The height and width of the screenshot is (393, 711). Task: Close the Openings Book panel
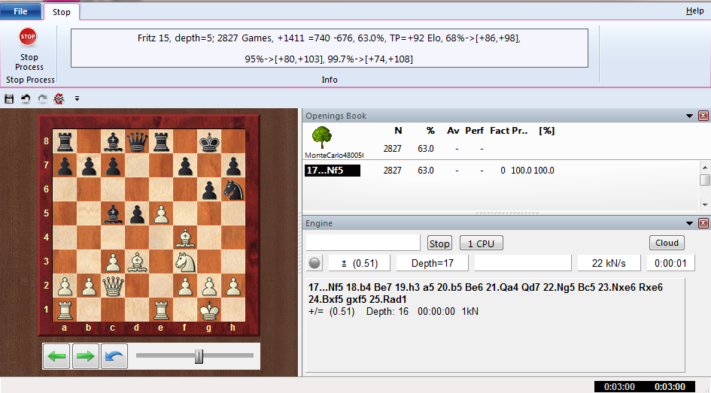pos(703,116)
